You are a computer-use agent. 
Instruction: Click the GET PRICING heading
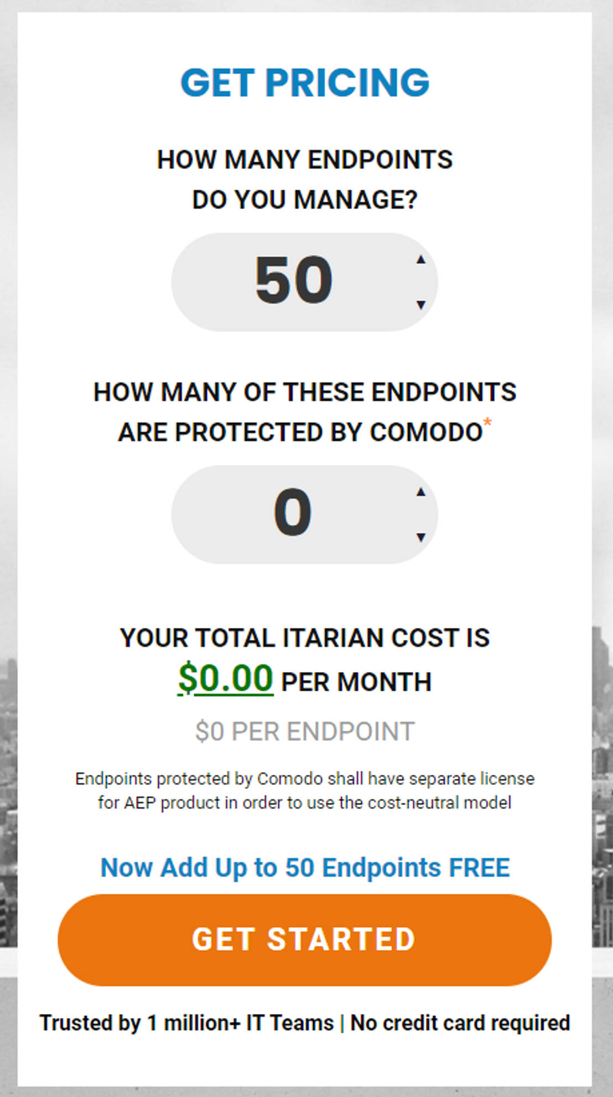click(x=305, y=81)
